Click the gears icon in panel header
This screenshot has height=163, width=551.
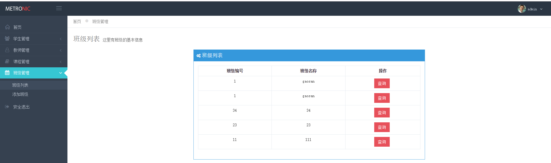[198, 56]
